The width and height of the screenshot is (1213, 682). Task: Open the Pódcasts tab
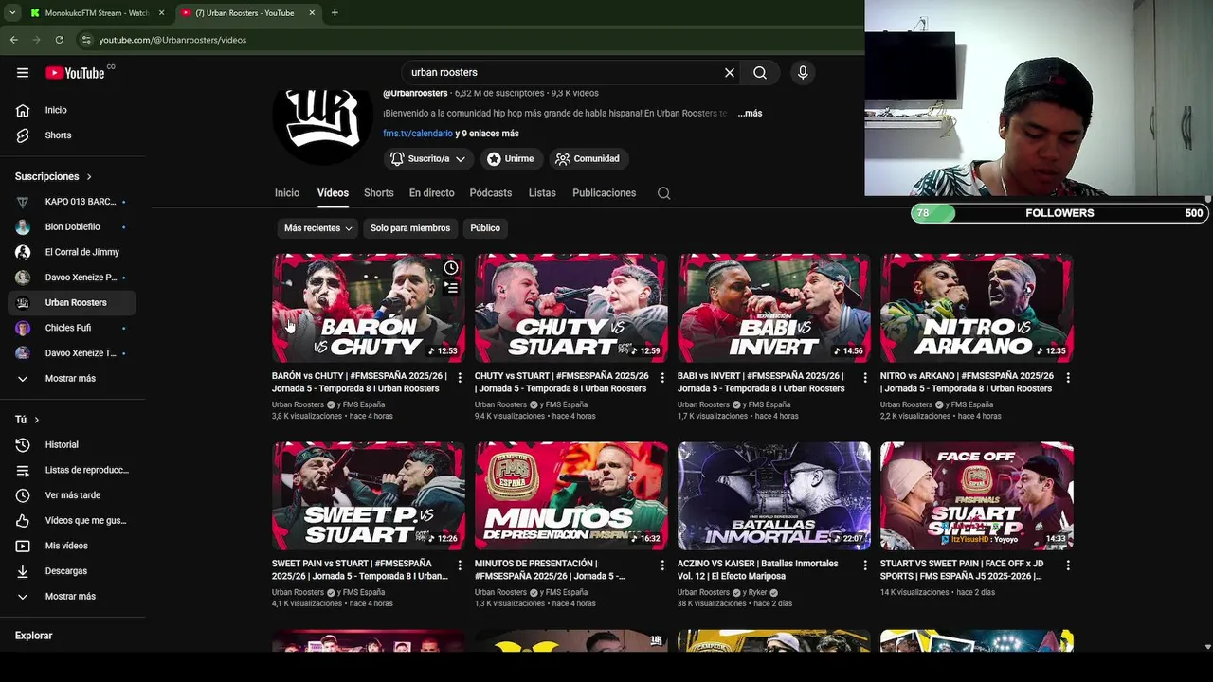[x=491, y=193]
